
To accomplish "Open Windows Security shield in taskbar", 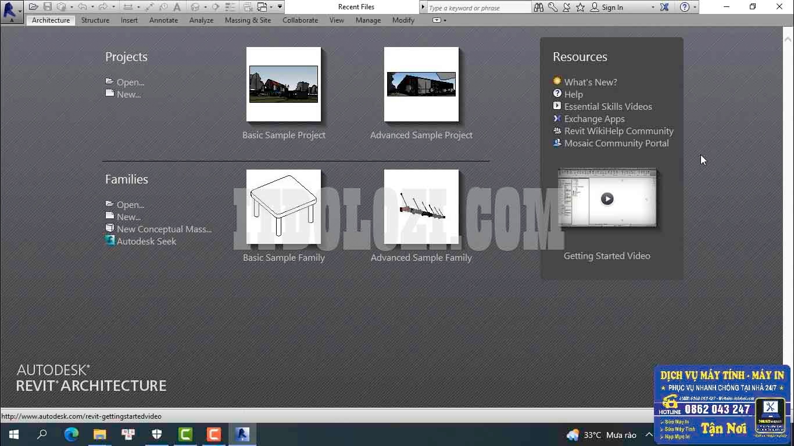I will (157, 434).
